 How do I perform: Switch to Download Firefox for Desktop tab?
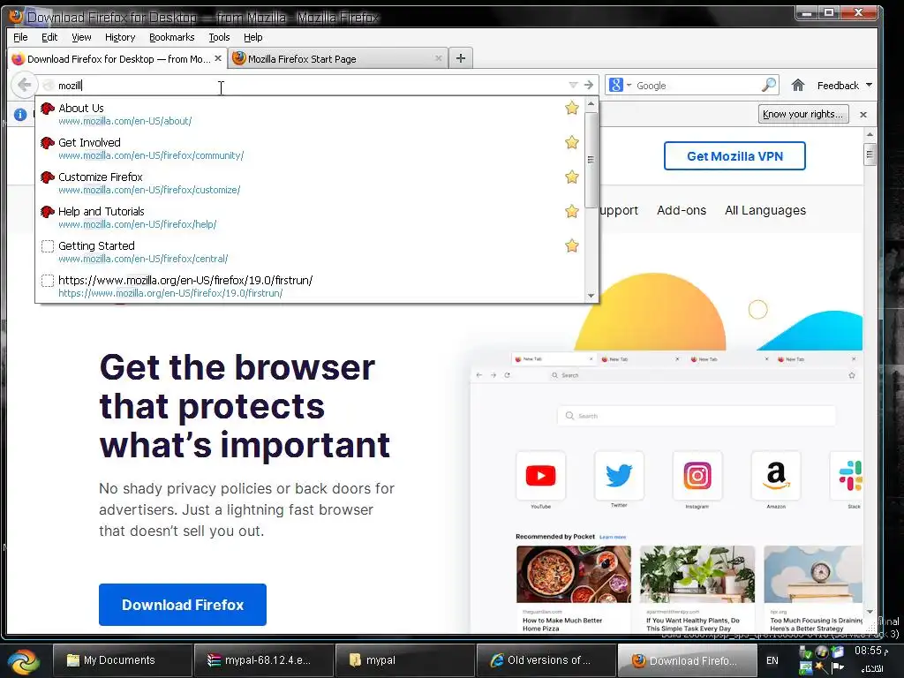117,58
